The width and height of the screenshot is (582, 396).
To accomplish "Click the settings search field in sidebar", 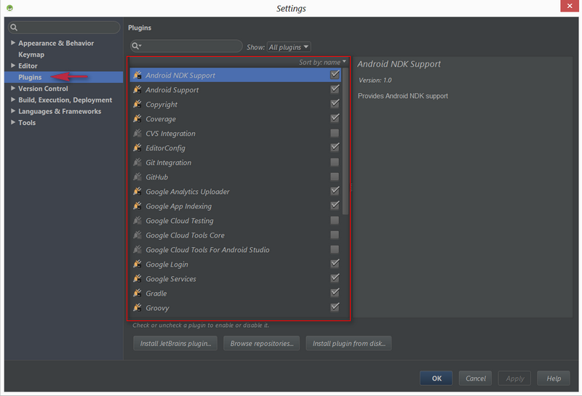I will tap(64, 28).
